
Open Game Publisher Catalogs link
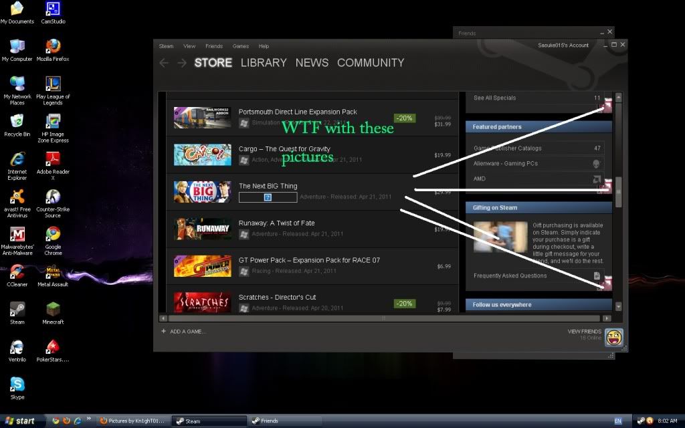click(x=508, y=148)
